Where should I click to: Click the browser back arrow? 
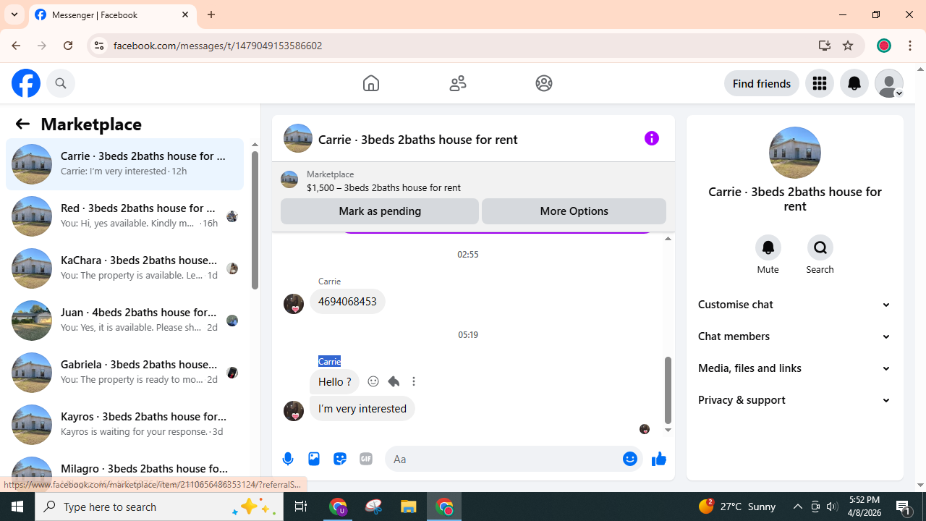(16, 46)
